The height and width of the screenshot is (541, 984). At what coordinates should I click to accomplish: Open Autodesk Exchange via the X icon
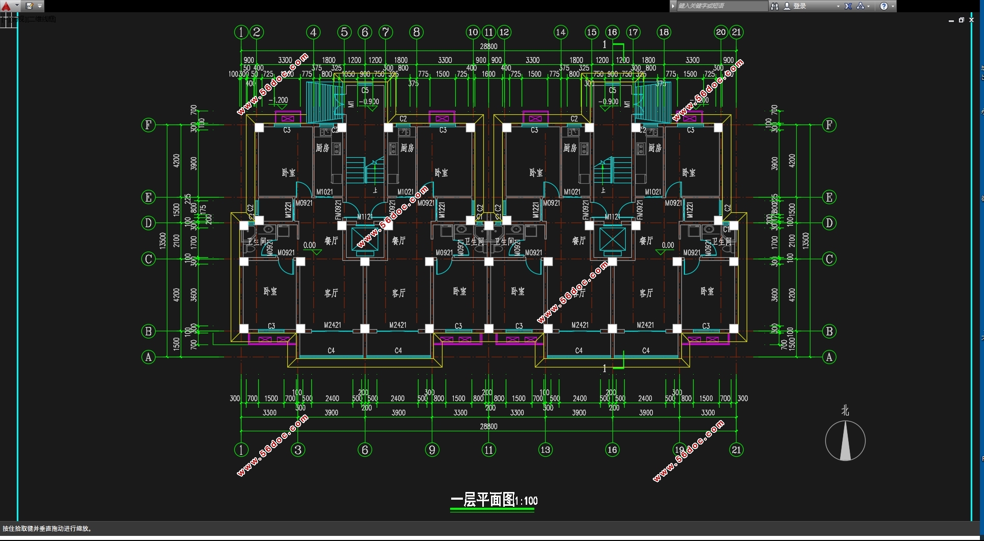(848, 6)
